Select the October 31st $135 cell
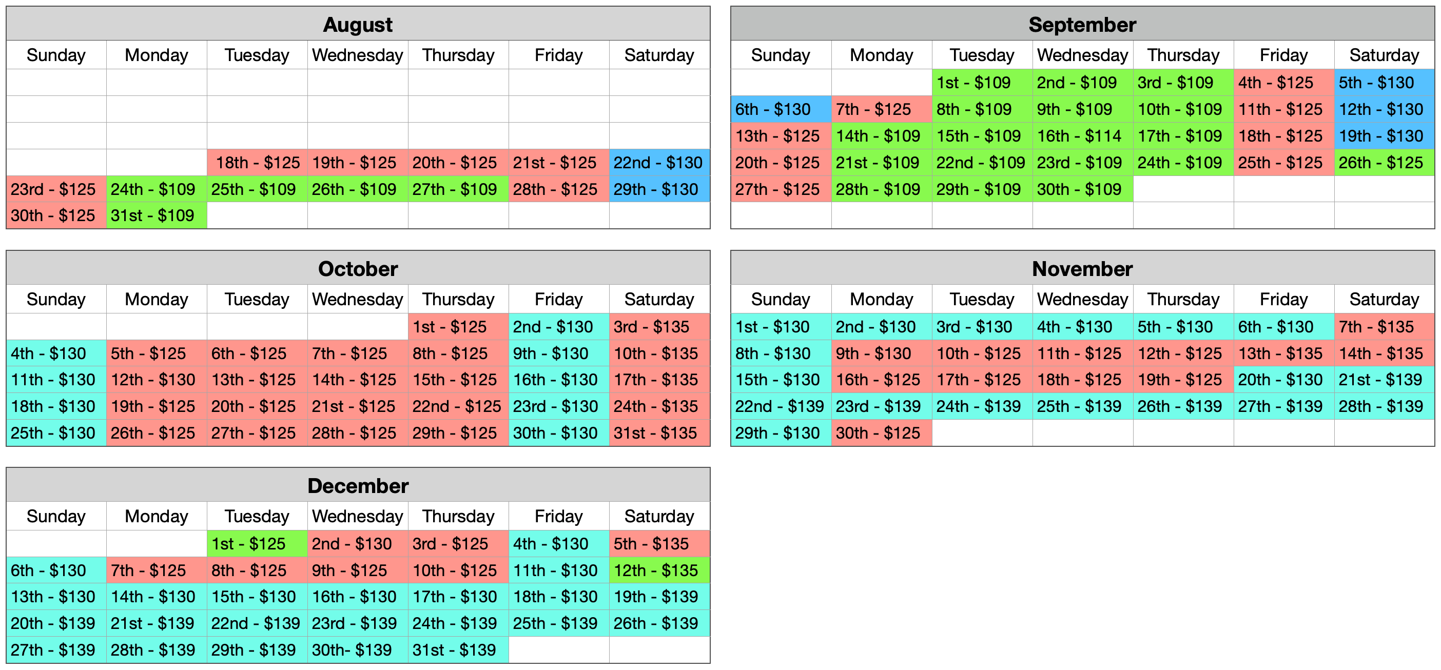Screen dimensions: 1441x670 [x=659, y=433]
